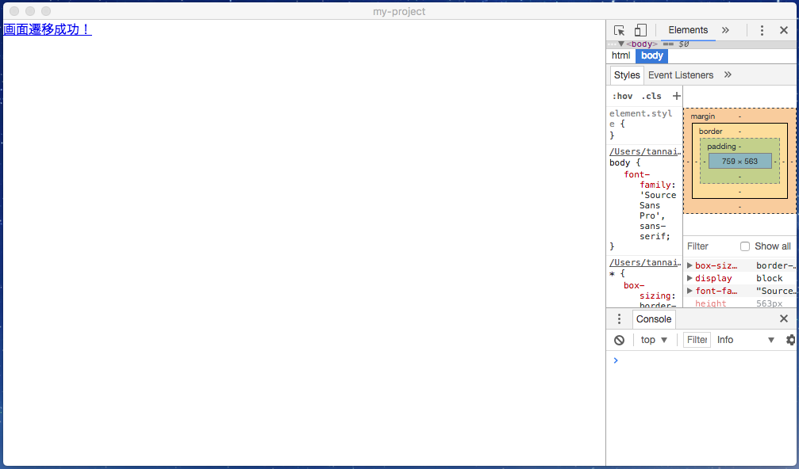Select body in the DOM breadcrumb
799x469 pixels.
click(651, 55)
